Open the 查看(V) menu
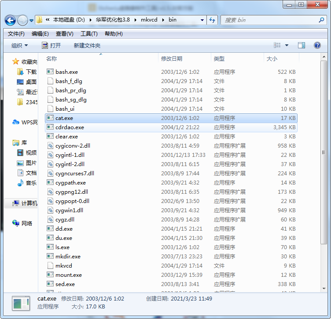Image resolution: width=331 pixels, height=319 pixels. click(x=64, y=34)
